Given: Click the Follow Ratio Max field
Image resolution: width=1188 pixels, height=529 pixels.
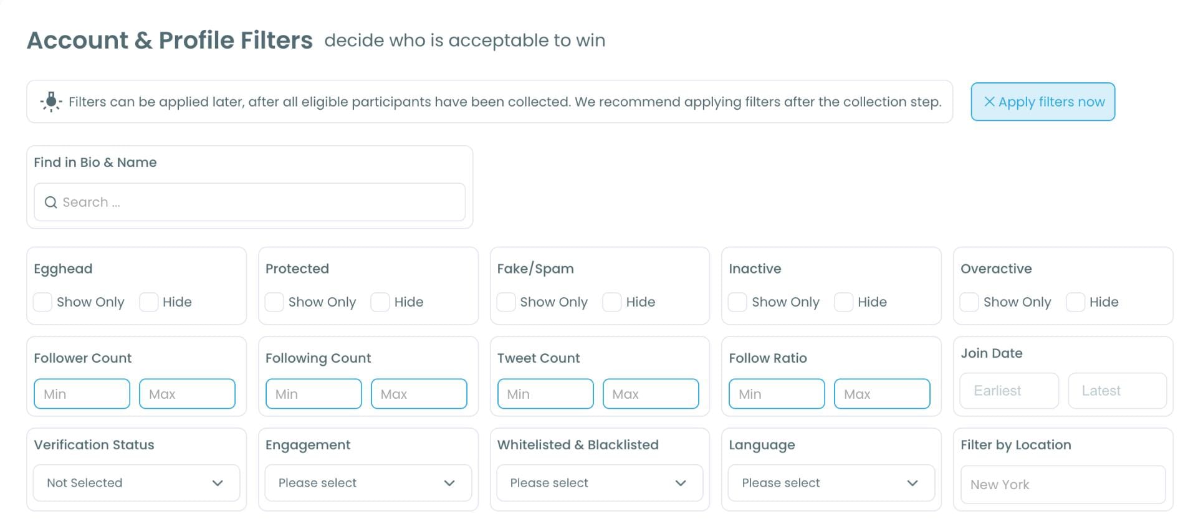Looking at the screenshot, I should pyautogui.click(x=882, y=394).
